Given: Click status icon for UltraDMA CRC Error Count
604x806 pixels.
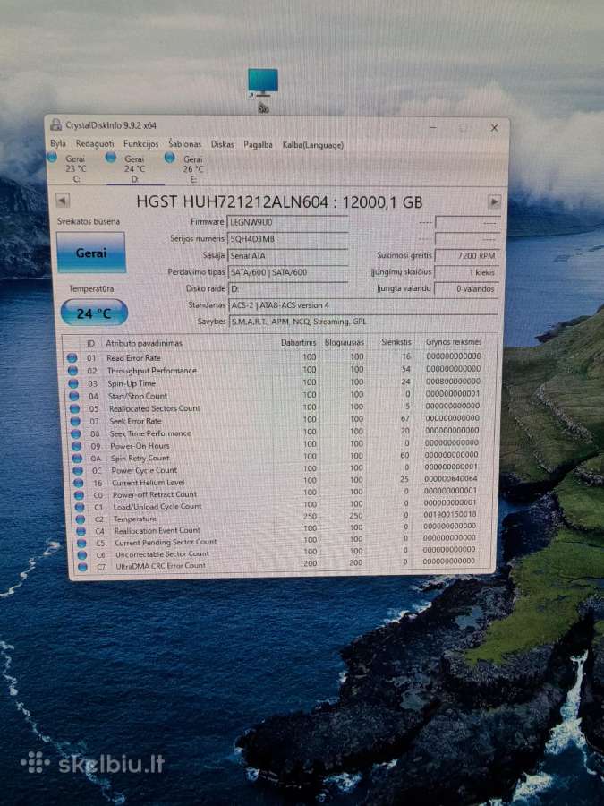Looking at the screenshot, I should click(x=82, y=567).
